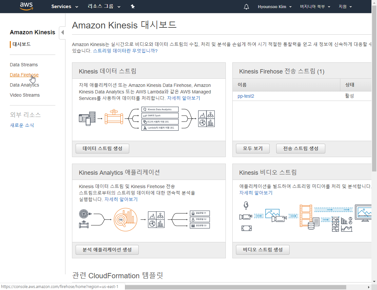Click the Kinesis Data Analytics diagram box
The image size is (377, 290).
click(160, 109)
